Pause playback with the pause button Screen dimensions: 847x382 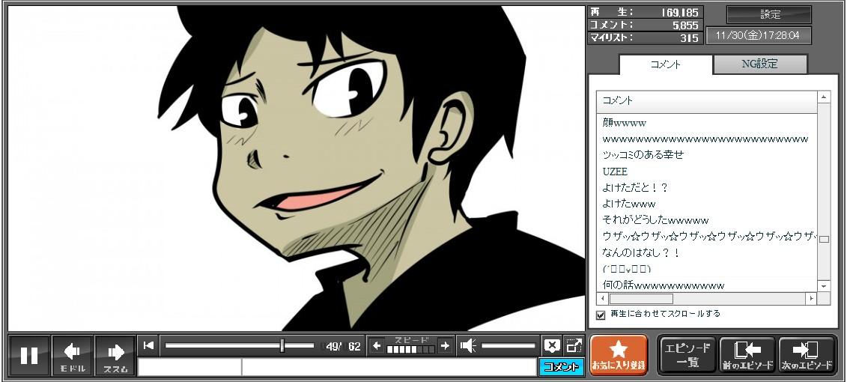coord(29,355)
